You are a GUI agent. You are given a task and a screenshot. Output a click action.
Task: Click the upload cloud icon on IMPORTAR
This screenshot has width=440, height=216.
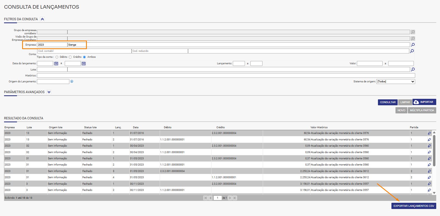416,102
